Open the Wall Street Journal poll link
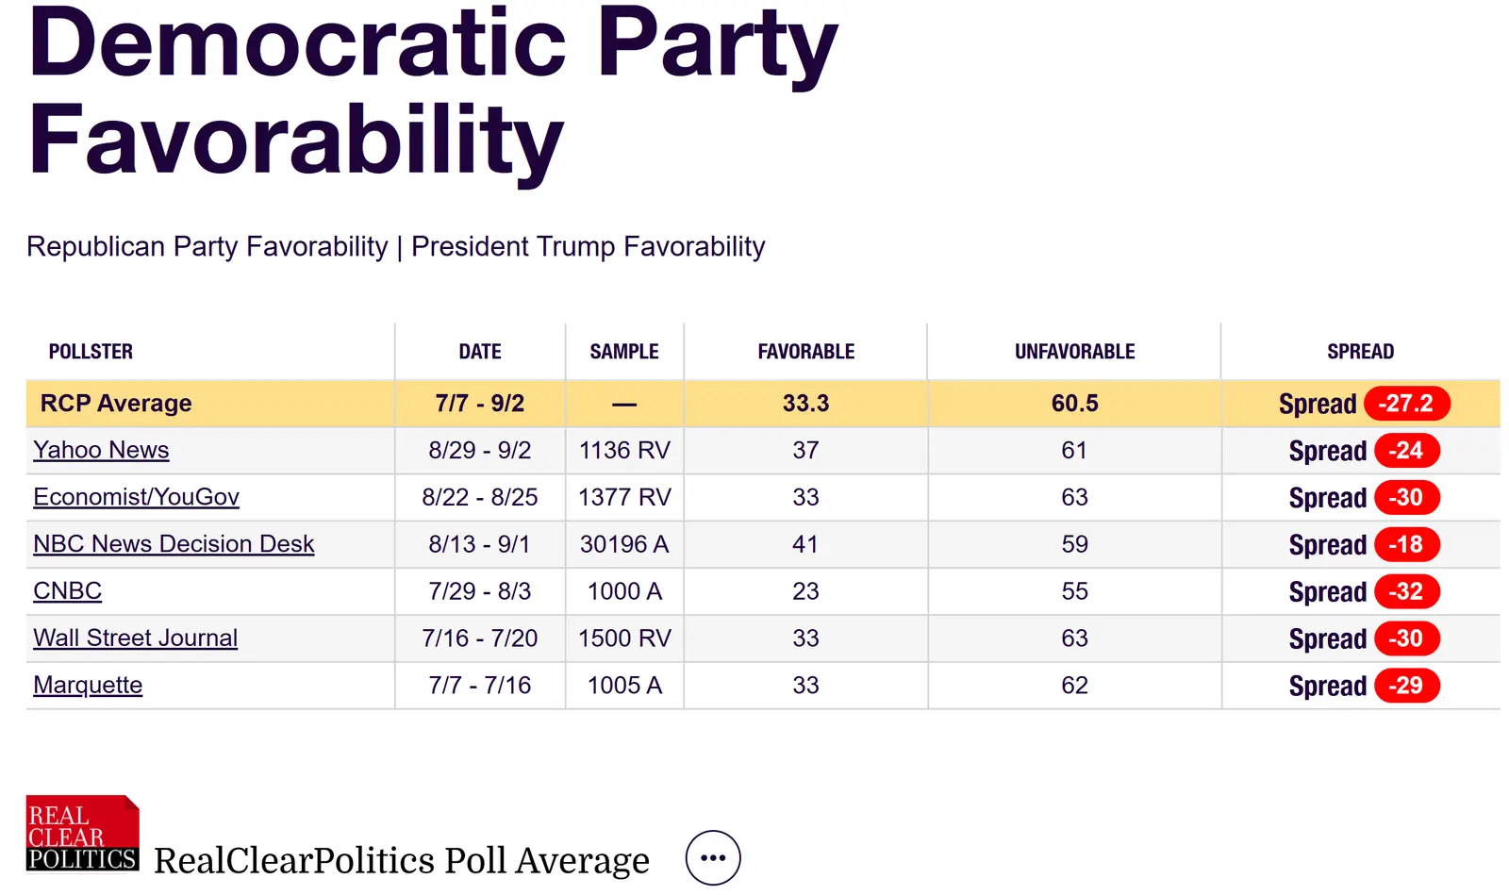This screenshot has height=895, width=1509. point(135,638)
